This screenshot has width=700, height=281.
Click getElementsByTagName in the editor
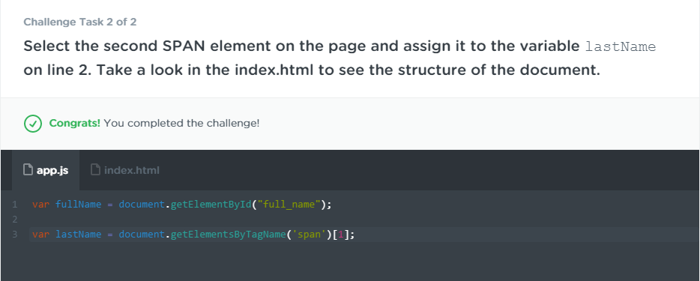(x=228, y=234)
